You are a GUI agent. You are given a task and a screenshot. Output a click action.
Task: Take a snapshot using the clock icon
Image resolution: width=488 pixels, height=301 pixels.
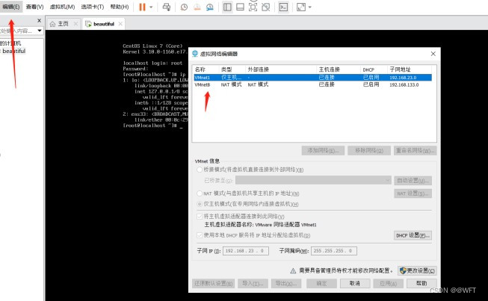point(184,7)
